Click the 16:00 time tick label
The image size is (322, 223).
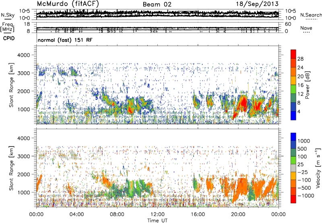pyautogui.click(x=198, y=215)
